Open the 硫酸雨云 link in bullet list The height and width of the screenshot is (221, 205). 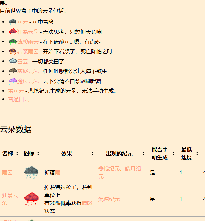(x=28, y=42)
